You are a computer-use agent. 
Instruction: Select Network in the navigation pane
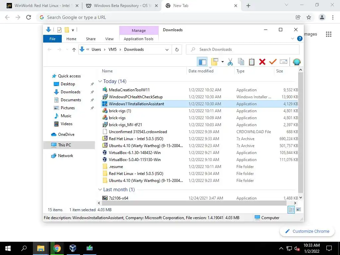65,156
